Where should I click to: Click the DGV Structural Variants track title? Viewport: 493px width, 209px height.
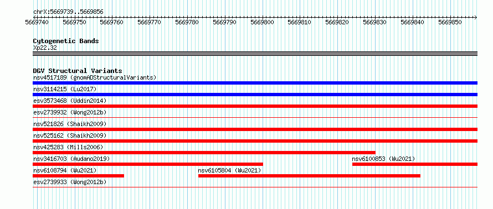pos(78,71)
